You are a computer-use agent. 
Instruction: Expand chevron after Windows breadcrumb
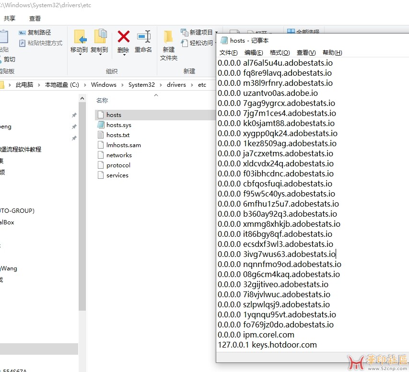pyautogui.click(x=122, y=85)
